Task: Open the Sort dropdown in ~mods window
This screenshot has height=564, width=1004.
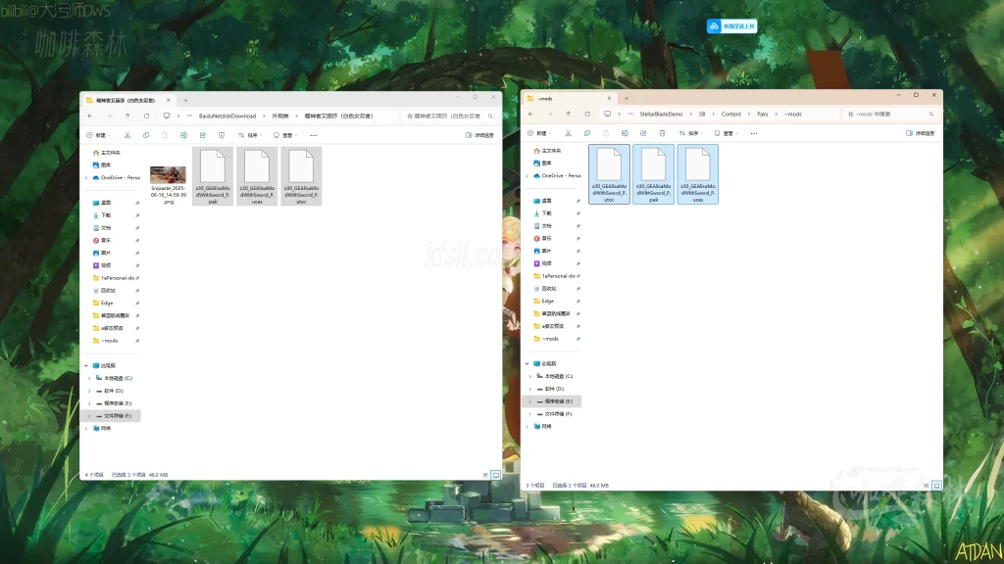Action: click(691, 133)
